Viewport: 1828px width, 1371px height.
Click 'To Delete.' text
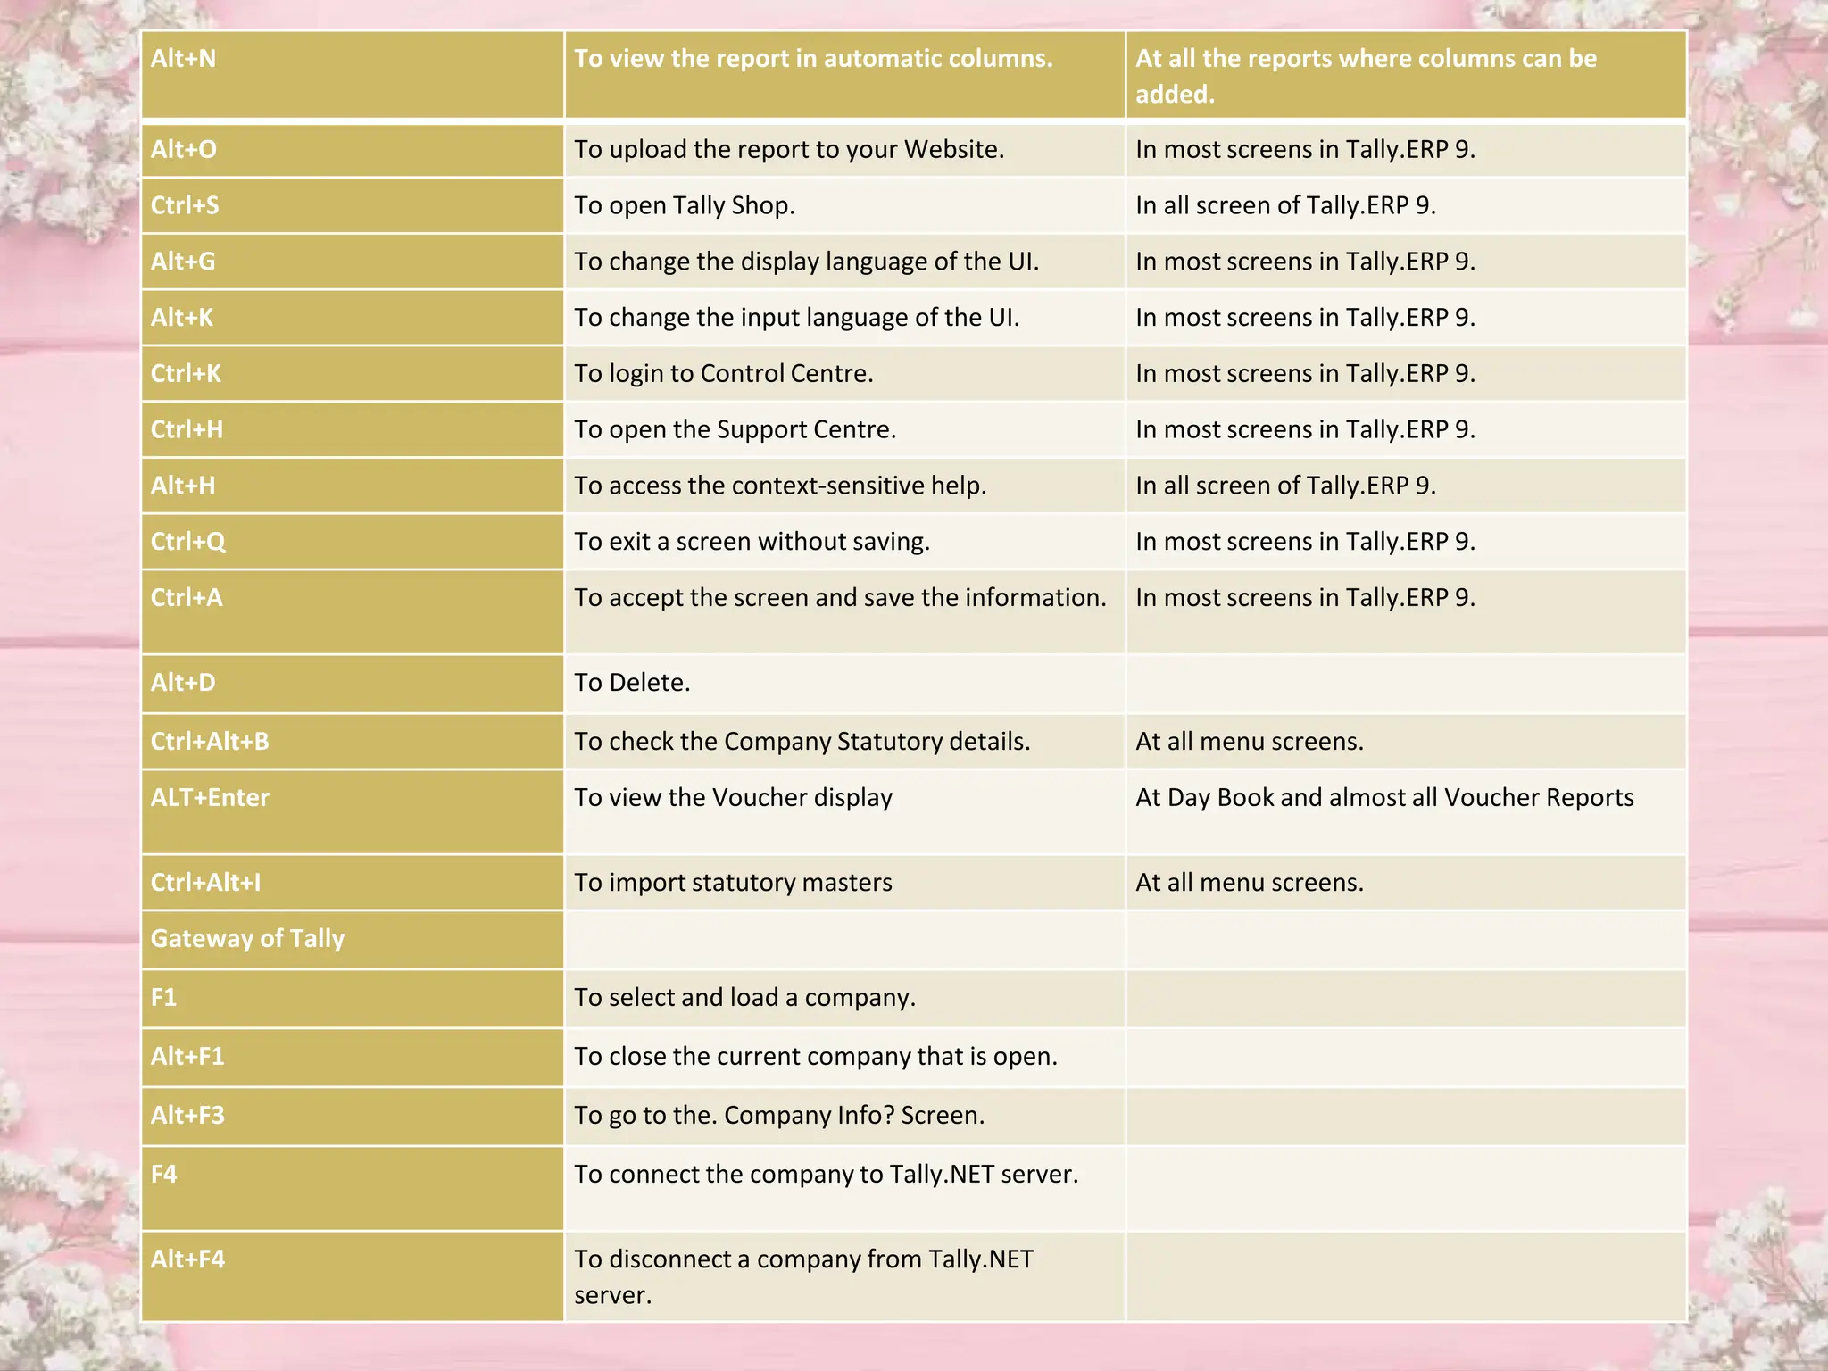click(632, 683)
